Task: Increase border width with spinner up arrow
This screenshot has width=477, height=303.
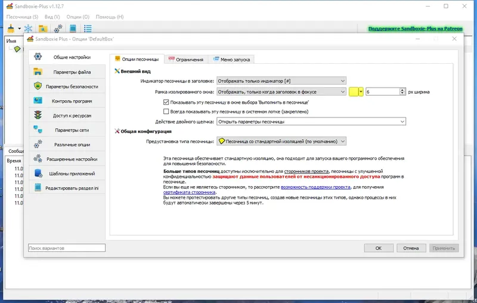Action: (402, 89)
